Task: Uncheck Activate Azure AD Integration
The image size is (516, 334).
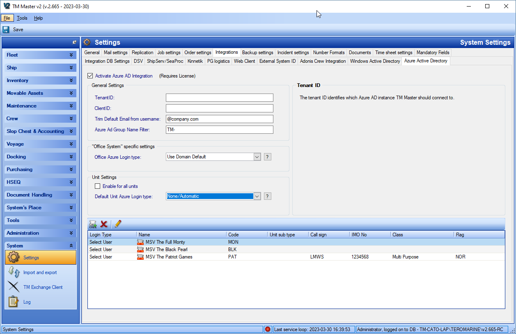Action: 90,76
